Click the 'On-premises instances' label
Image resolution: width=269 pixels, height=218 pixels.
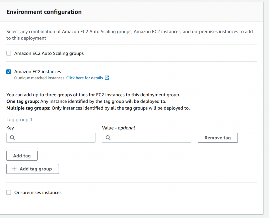(x=38, y=192)
